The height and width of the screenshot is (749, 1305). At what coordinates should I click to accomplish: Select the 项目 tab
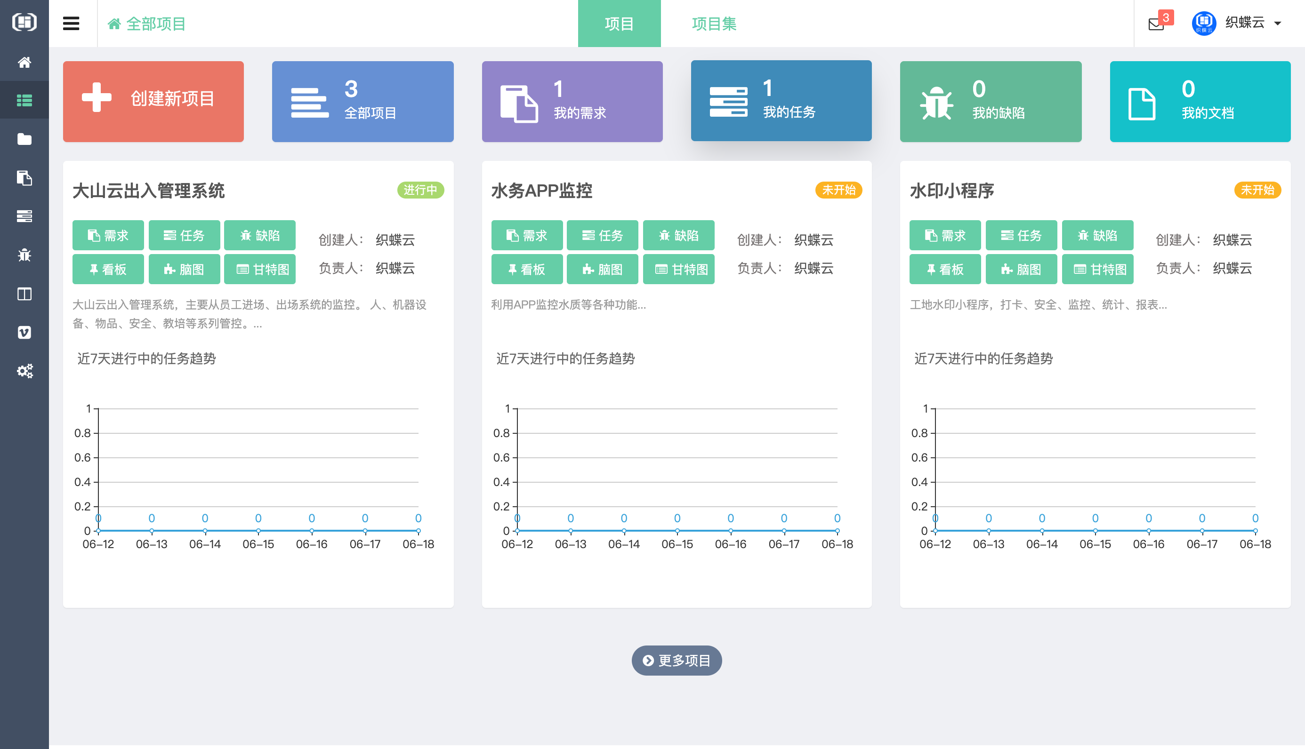(x=619, y=24)
